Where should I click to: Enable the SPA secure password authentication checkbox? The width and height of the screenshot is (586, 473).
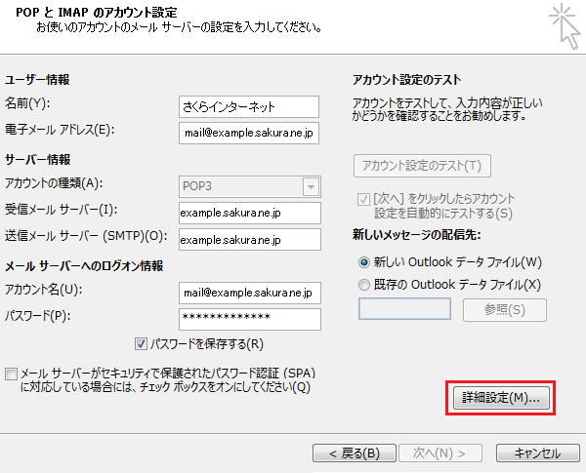pos(11,374)
